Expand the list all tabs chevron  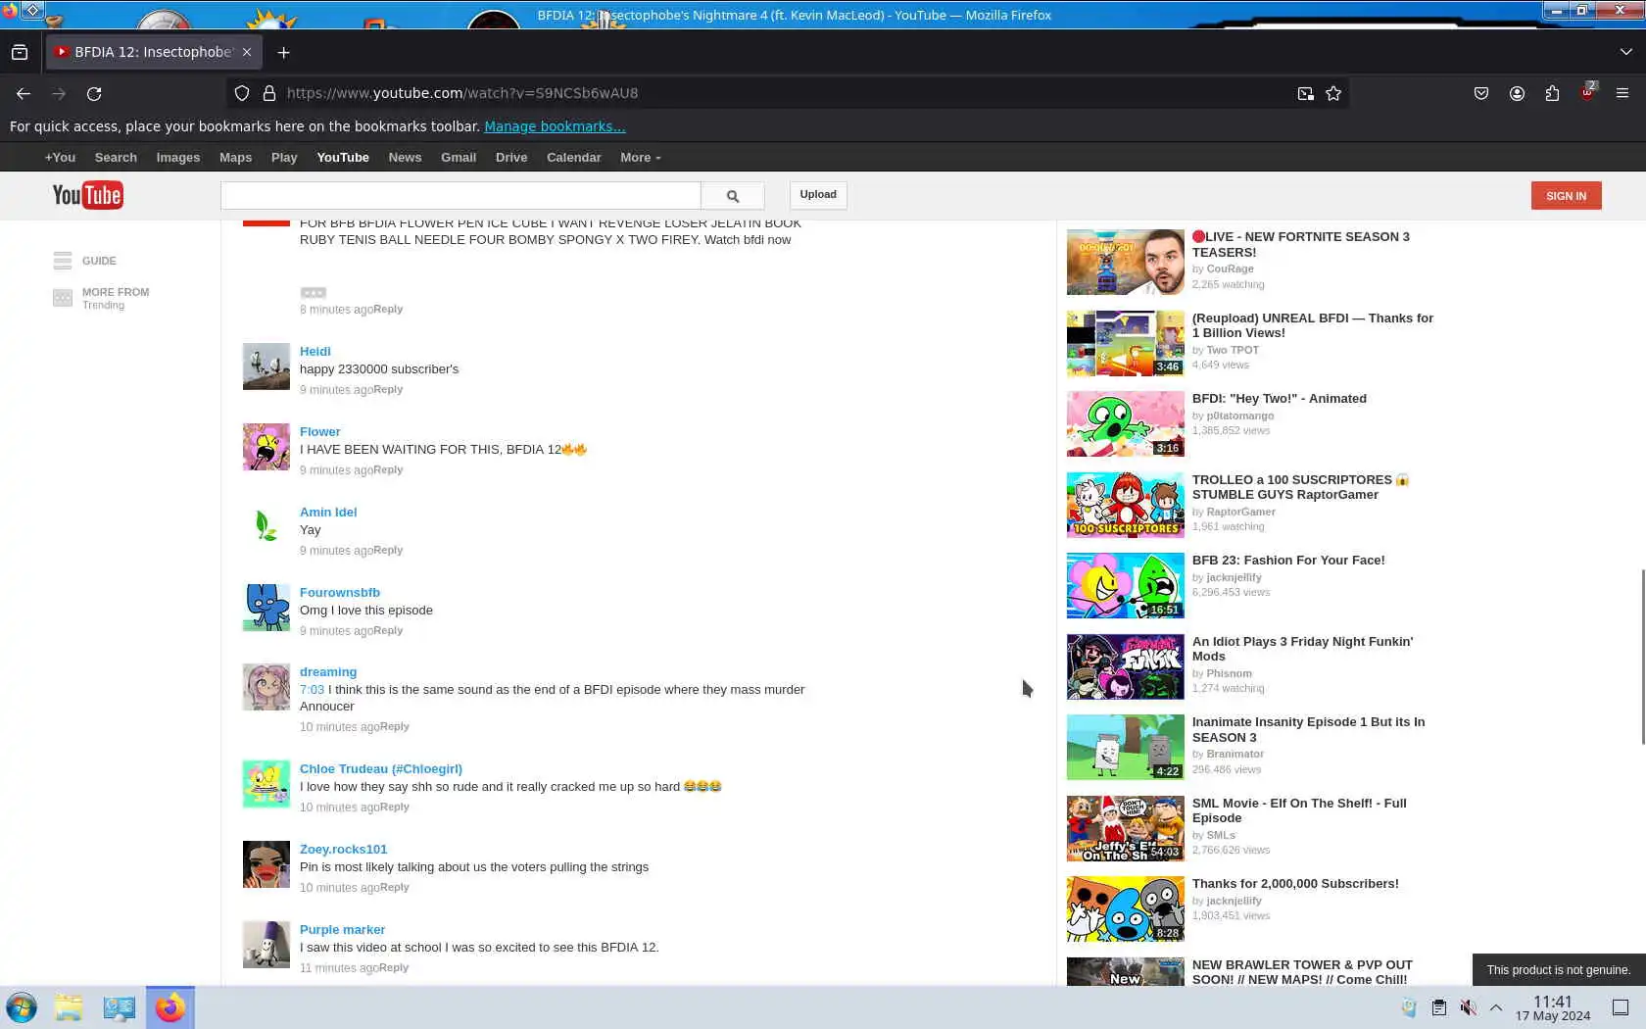point(1626,52)
